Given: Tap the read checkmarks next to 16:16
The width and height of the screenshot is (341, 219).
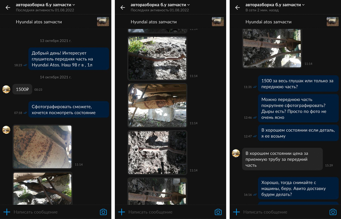Looking at the screenshot, I should click(x=255, y=195).
